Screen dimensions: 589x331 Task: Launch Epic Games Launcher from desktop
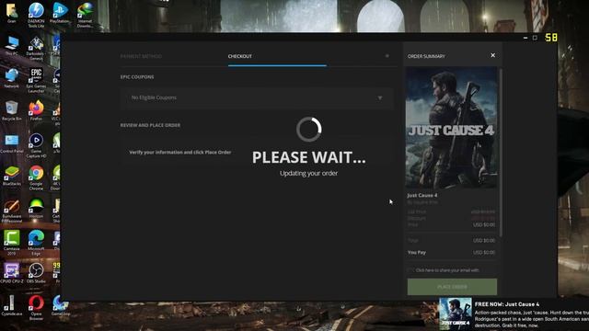[36, 80]
